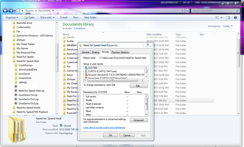The height and width of the screenshot is (147, 244).
Task: Select SaveGame On.zip archive
Action: coord(28,95)
